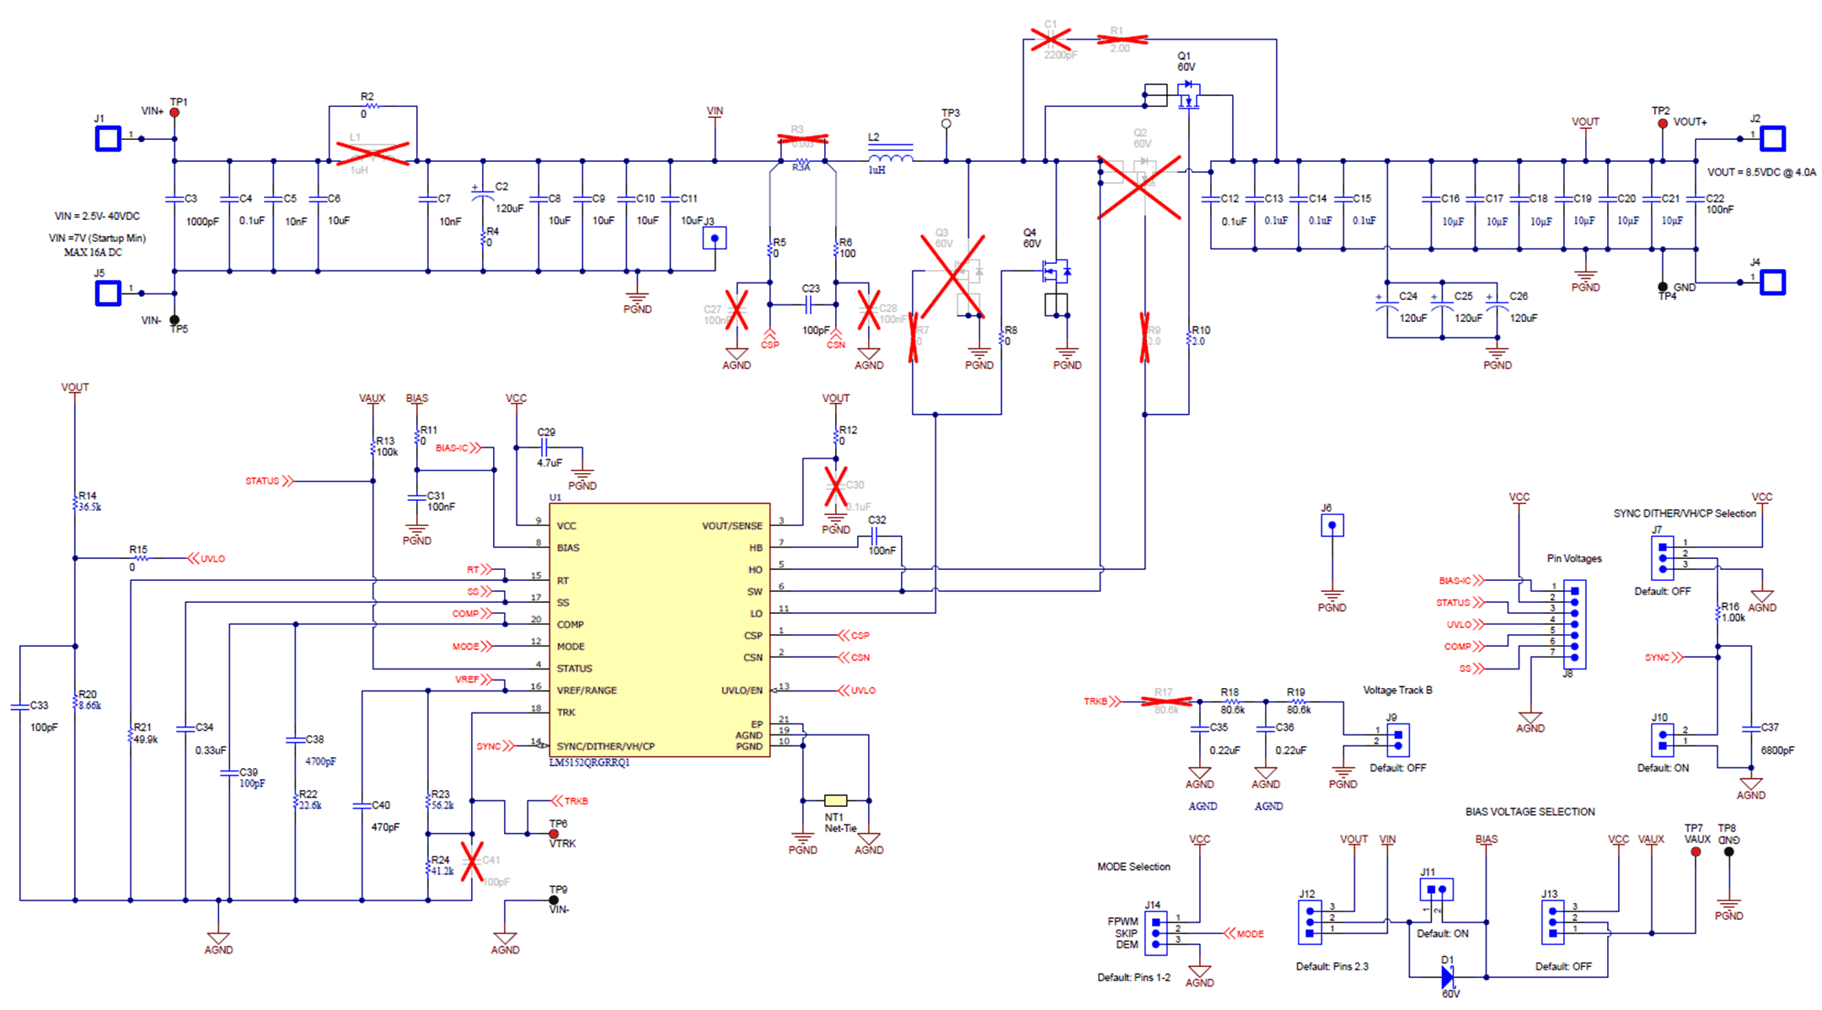
Task: Click the J3 pin symbol
Action: pyautogui.click(x=715, y=239)
